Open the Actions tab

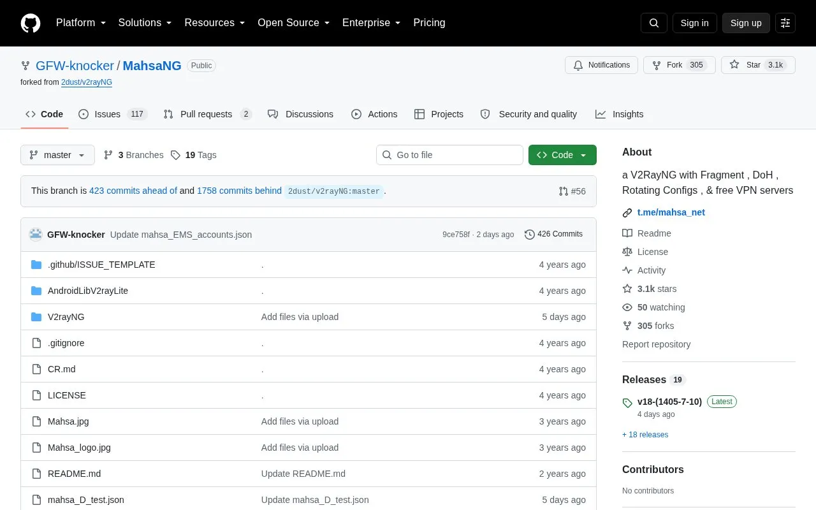click(x=374, y=114)
